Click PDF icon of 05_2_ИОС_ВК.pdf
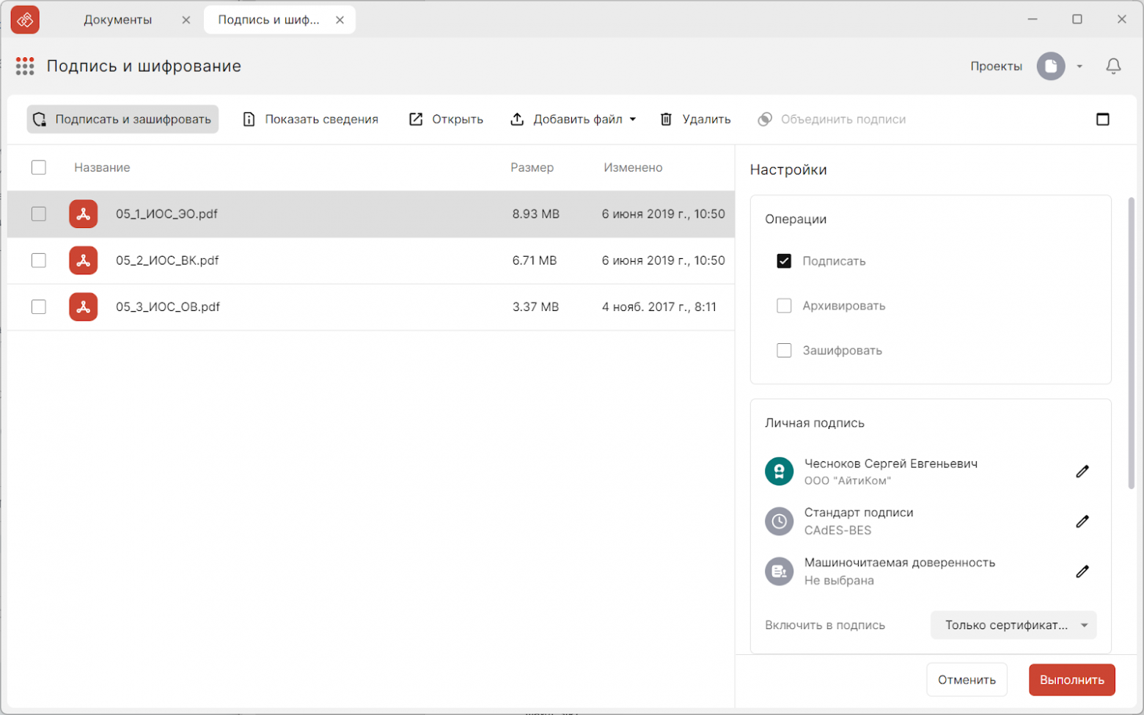This screenshot has height=715, width=1144. [84, 260]
